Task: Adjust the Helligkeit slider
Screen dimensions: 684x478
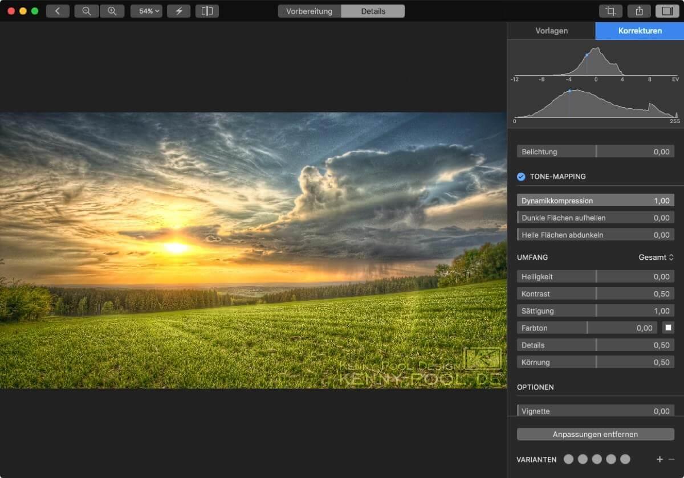Action: click(x=596, y=277)
